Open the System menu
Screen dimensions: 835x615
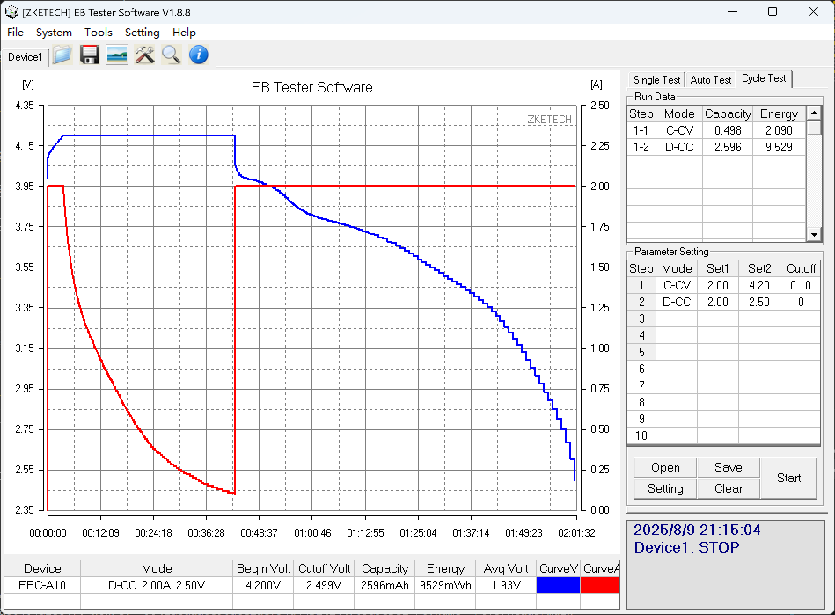coord(54,33)
